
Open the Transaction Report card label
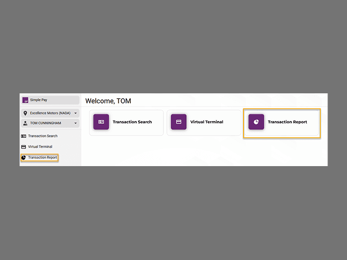pos(287,122)
